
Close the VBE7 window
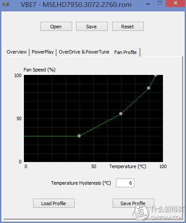pyautogui.click(x=176, y=3)
